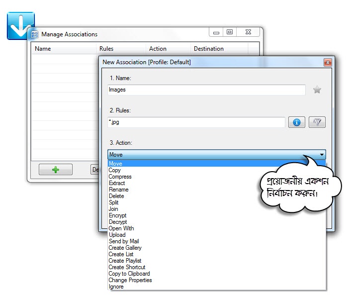Pick Delete from the action list
348x300 pixels.
217,196
